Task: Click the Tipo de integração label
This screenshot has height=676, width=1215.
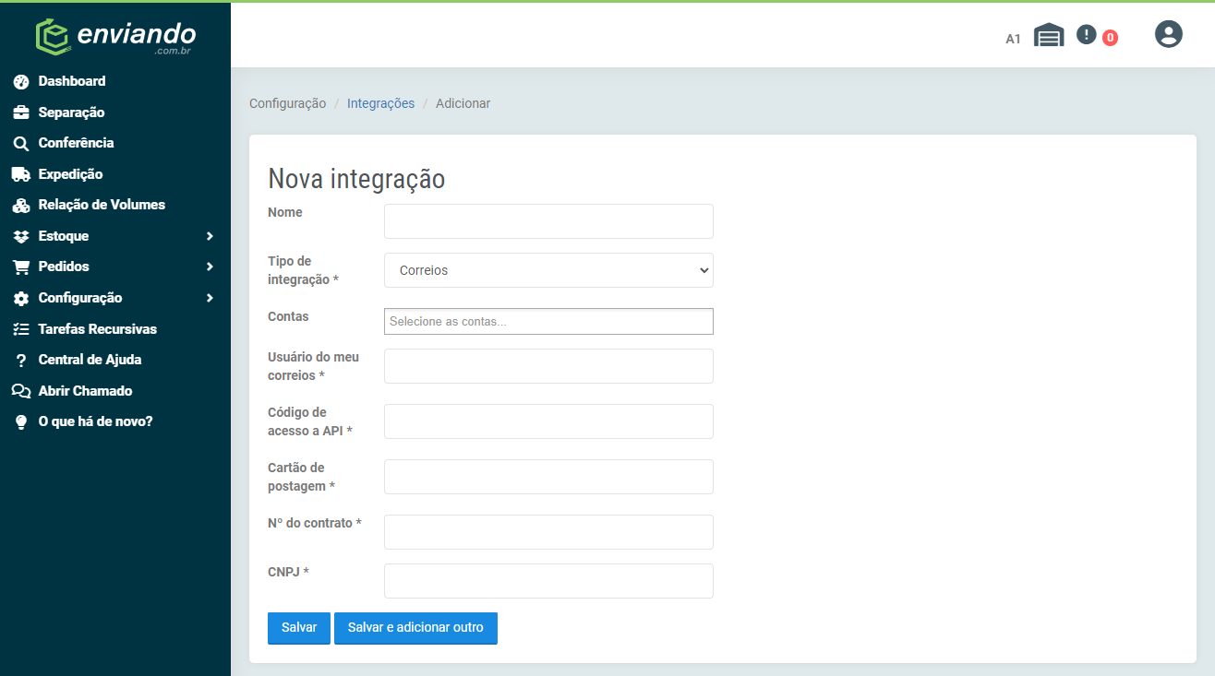Action: pos(303,270)
